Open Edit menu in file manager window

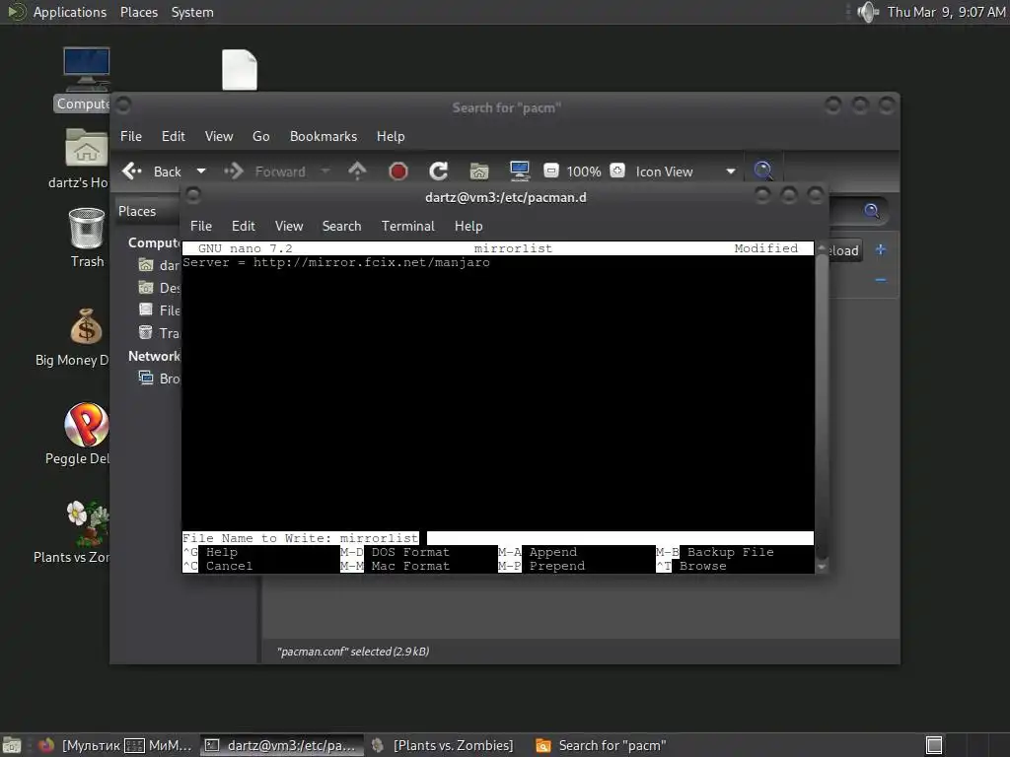tap(173, 136)
